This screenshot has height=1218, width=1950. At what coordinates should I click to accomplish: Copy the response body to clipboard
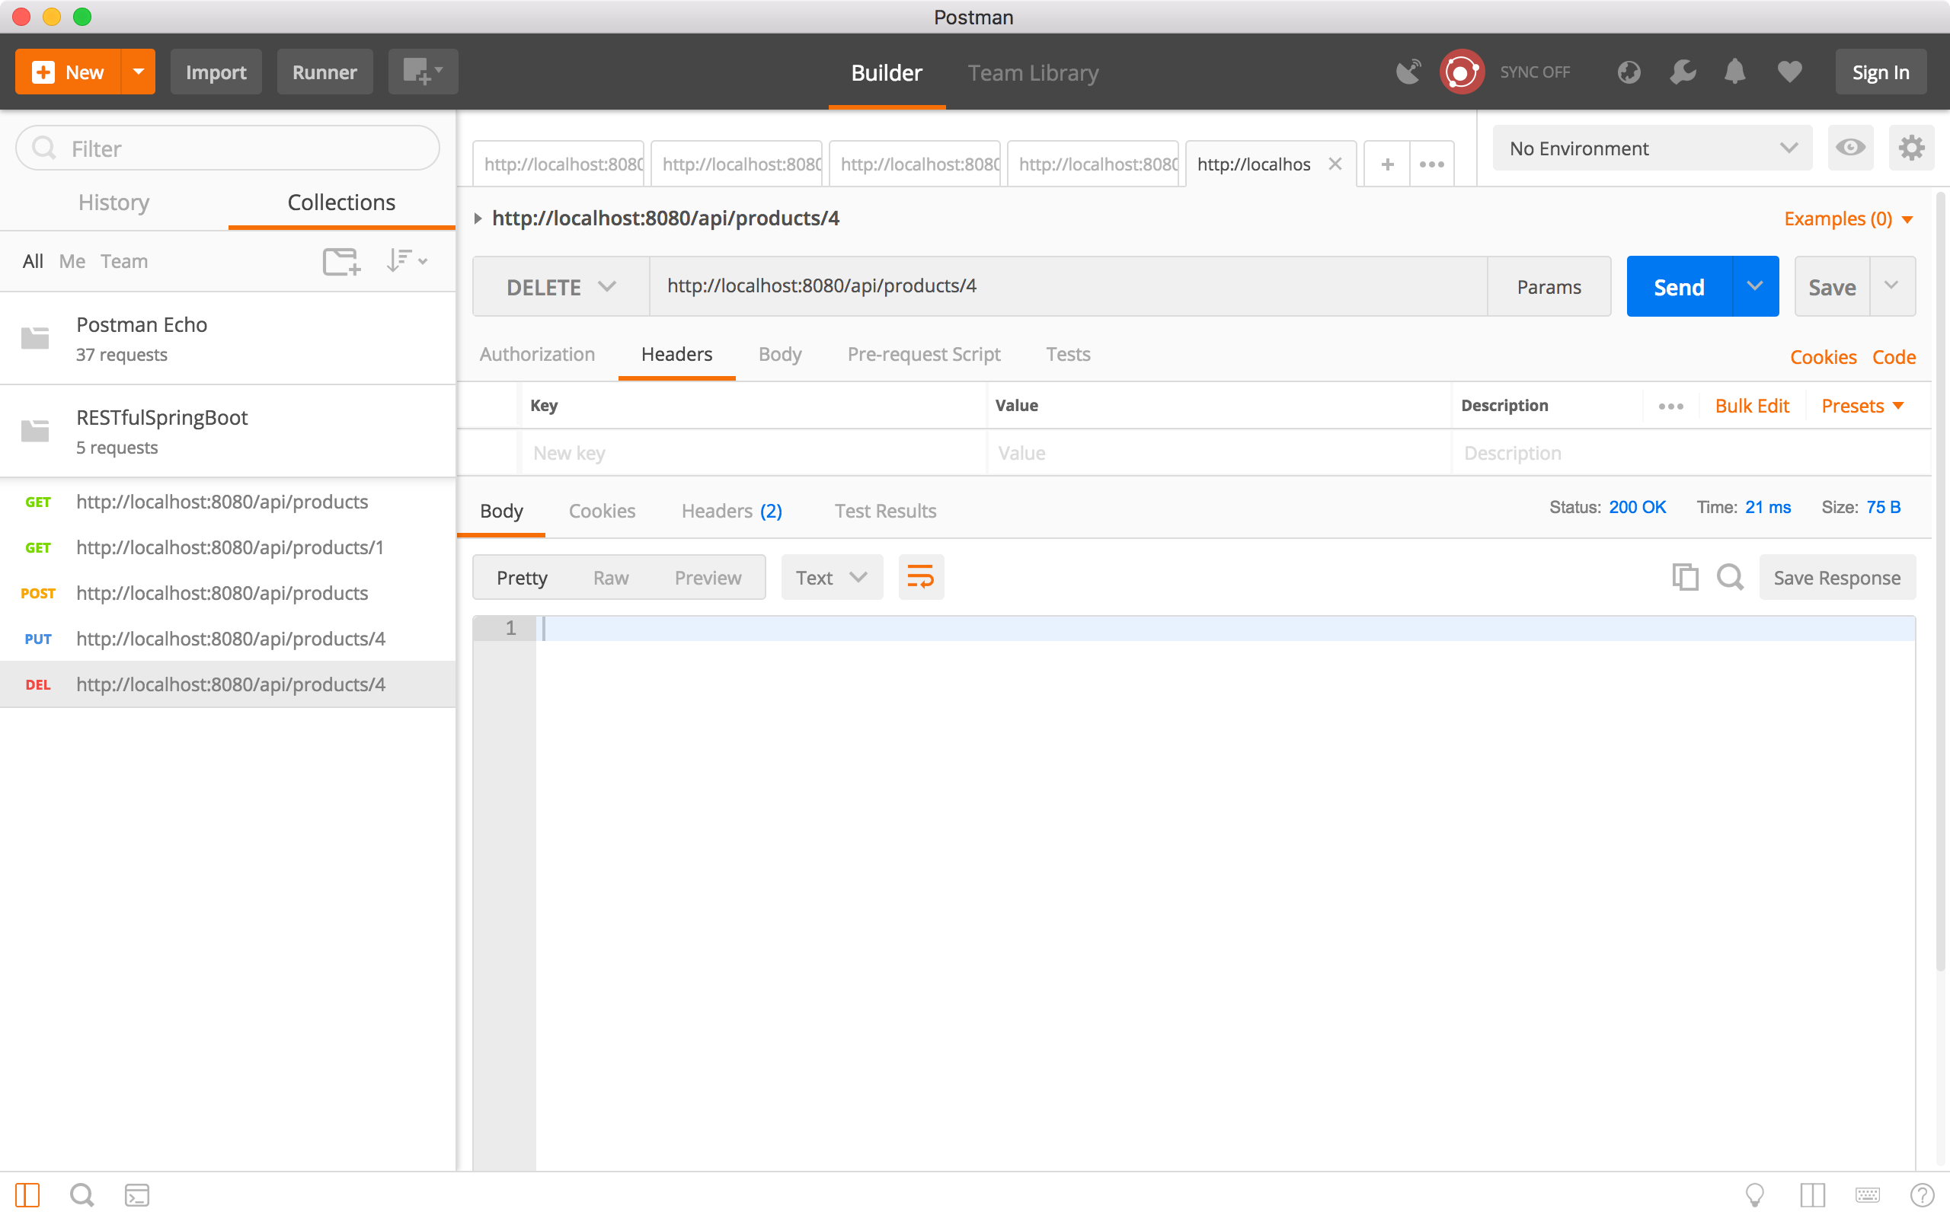point(1685,578)
